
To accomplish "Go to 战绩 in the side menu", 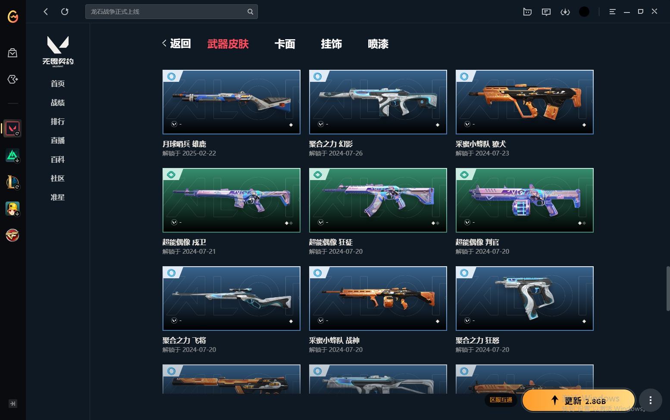I will (x=58, y=103).
